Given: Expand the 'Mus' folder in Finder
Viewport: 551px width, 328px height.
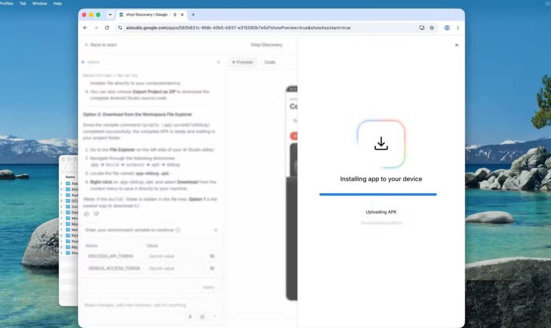Looking at the screenshot, I should click(x=61, y=224).
